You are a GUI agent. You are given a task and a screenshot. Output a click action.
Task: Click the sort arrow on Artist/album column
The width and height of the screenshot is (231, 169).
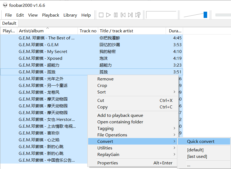pos(47,28)
